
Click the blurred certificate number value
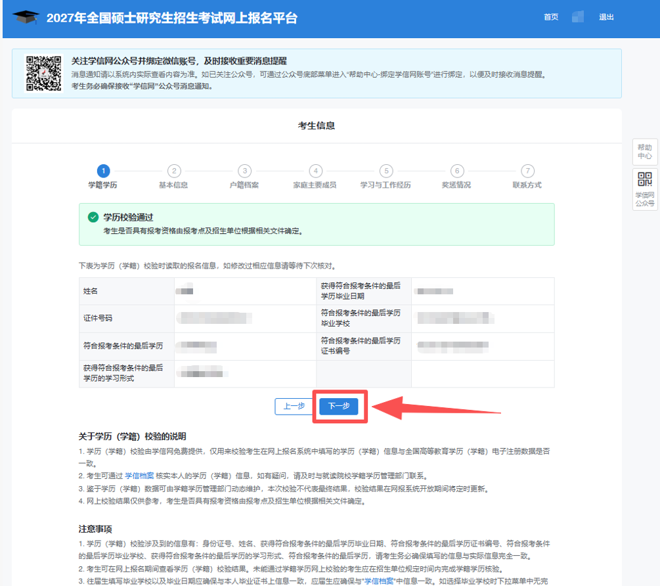pyautogui.click(x=453, y=346)
